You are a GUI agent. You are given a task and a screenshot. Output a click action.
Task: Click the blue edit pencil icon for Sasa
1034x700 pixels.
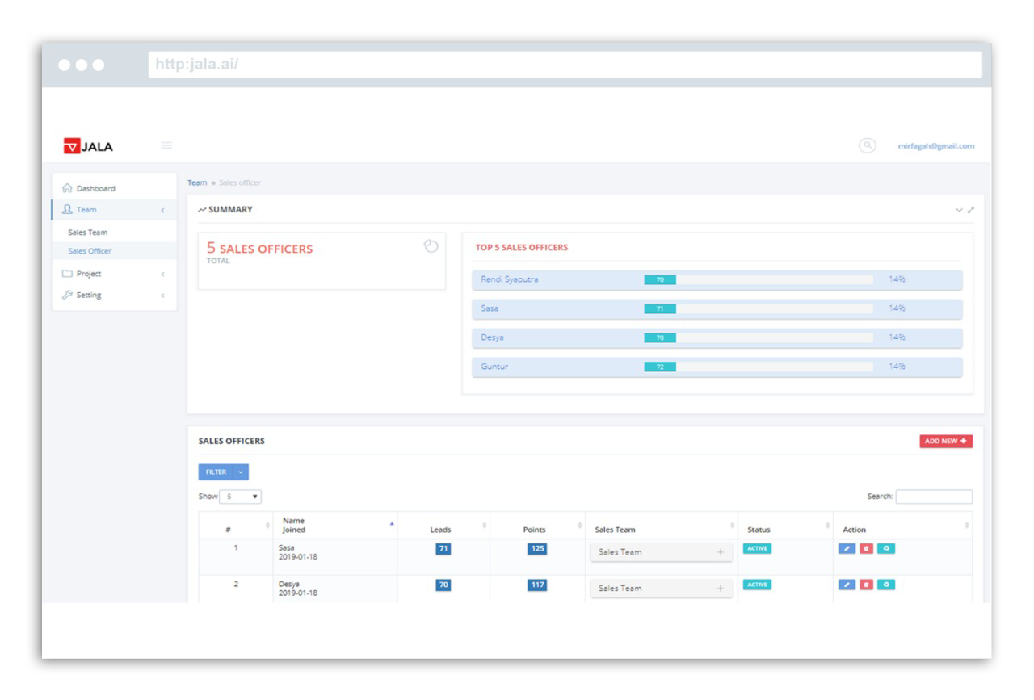(x=847, y=548)
